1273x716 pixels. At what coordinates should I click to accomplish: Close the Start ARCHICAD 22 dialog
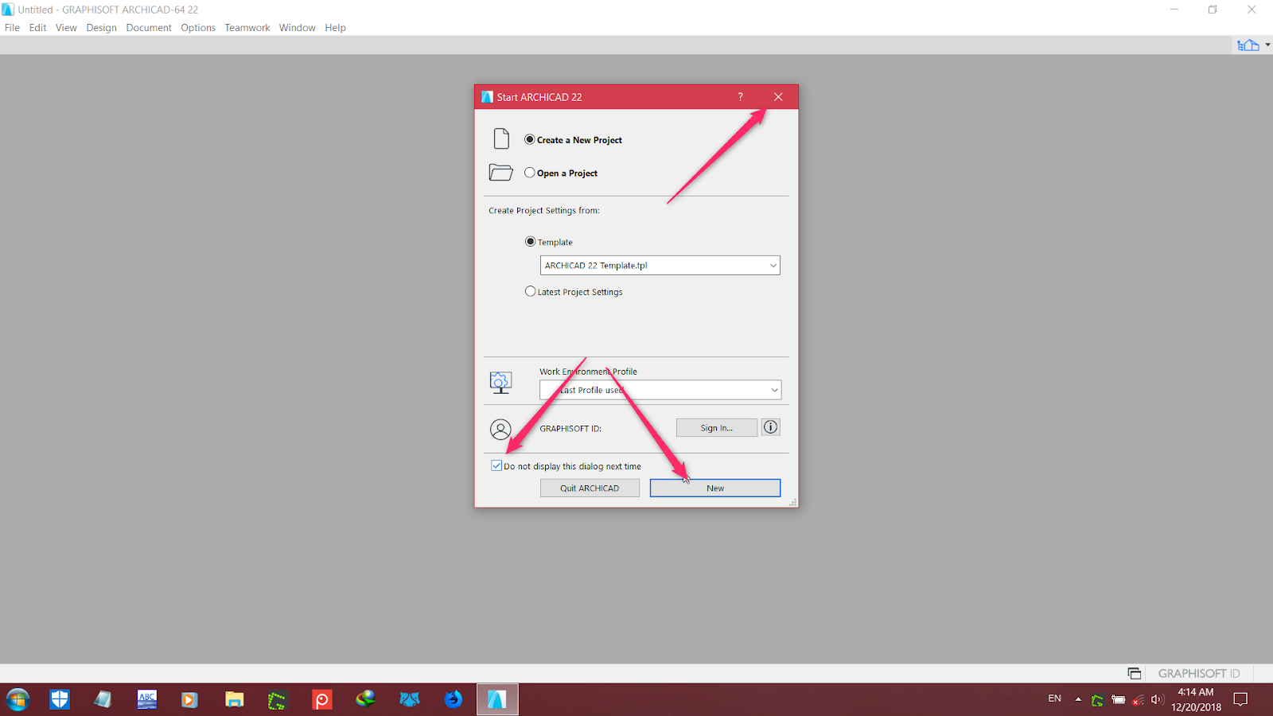tap(778, 97)
